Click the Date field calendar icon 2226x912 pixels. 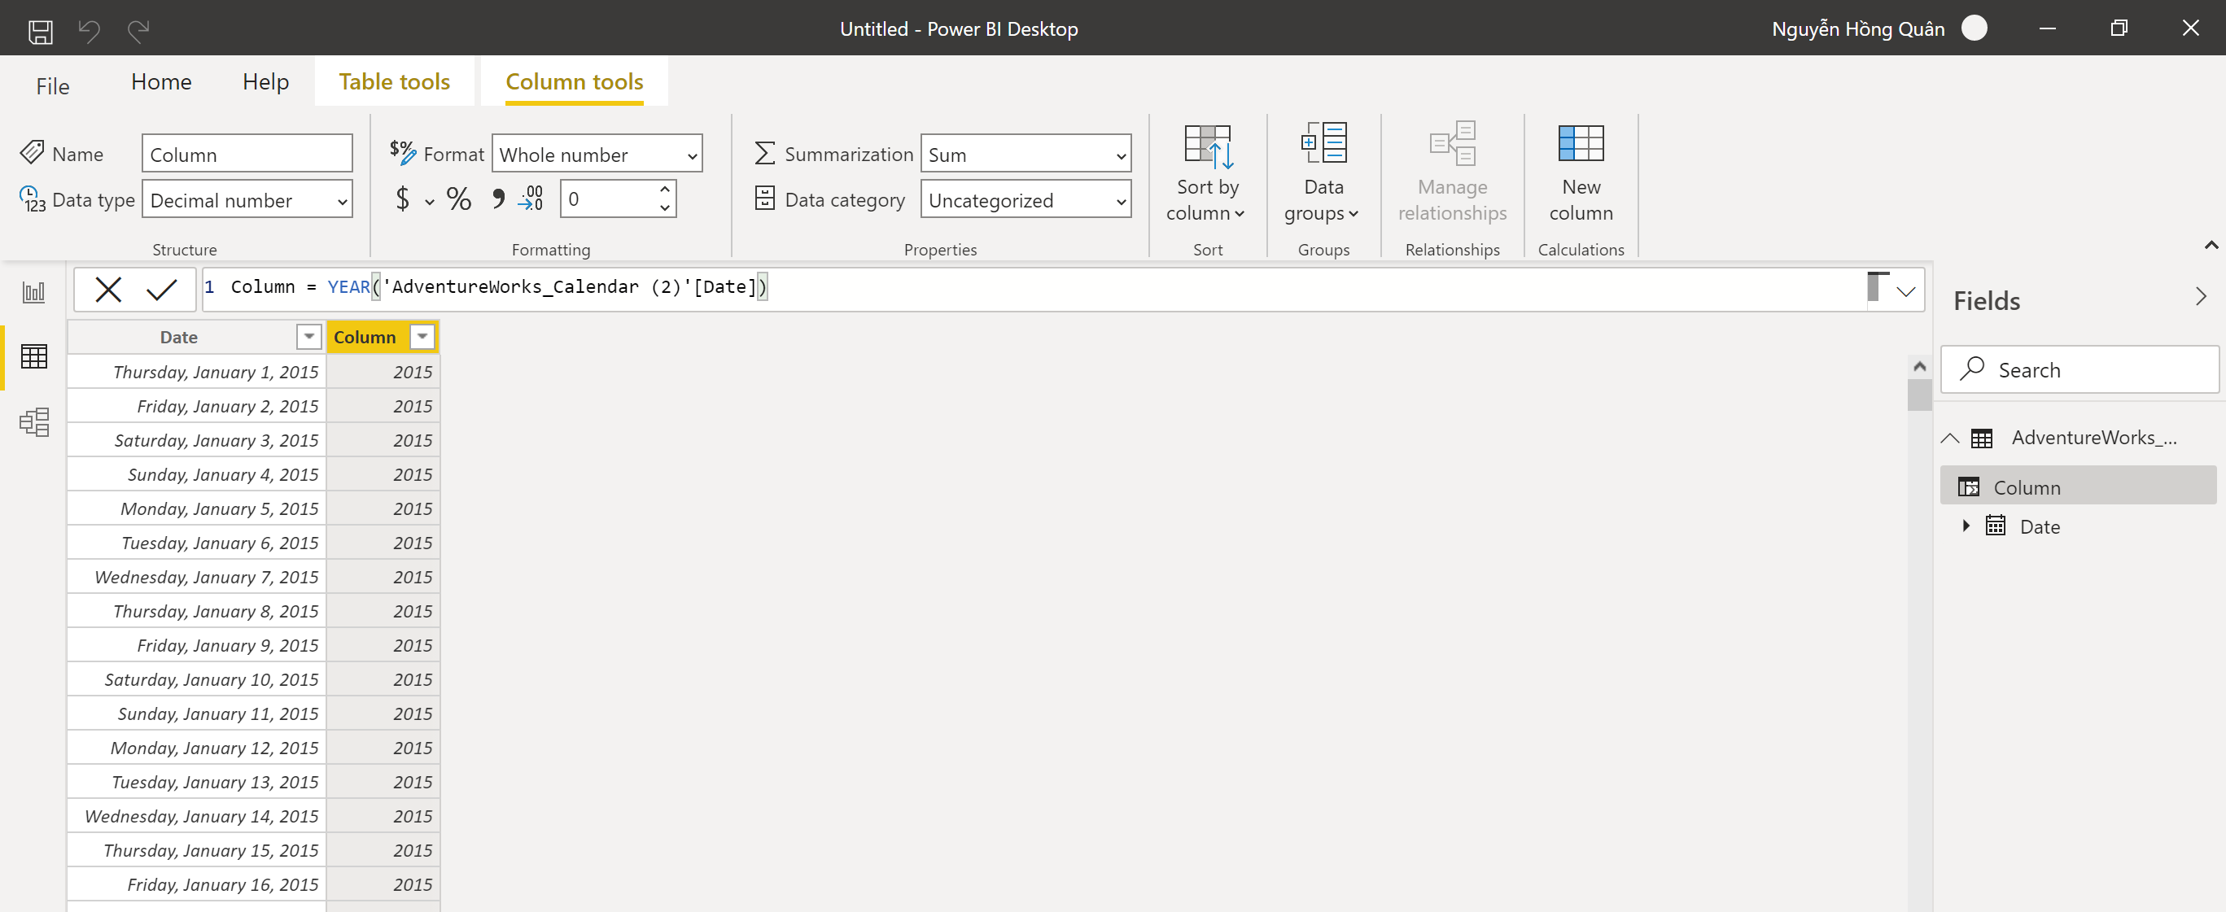pyautogui.click(x=1996, y=526)
